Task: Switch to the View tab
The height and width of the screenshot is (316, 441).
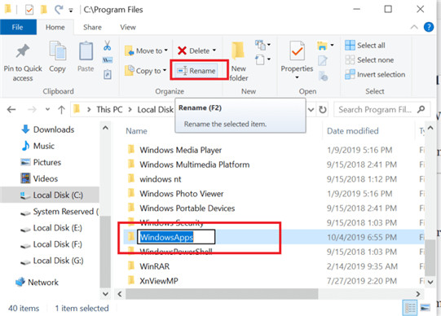Action: click(128, 27)
